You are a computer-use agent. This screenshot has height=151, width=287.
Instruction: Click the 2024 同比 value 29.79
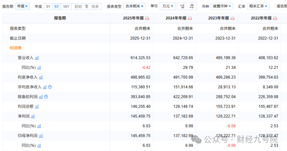188,68
